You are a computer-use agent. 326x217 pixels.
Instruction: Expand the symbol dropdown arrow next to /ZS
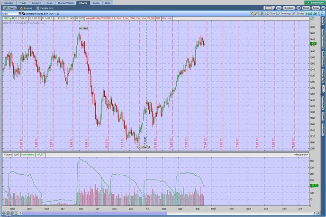click(x=20, y=14)
